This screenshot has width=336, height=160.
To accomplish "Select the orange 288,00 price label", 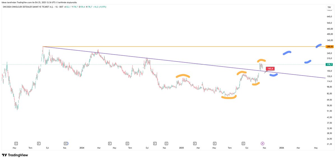I will [329, 47].
